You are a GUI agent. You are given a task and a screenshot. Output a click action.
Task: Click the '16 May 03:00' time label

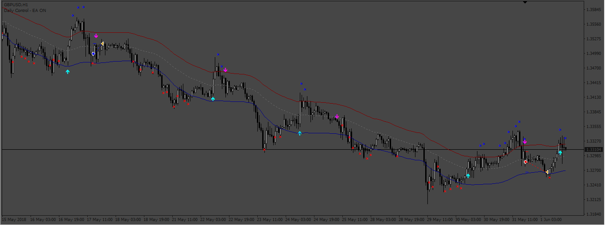43,219
